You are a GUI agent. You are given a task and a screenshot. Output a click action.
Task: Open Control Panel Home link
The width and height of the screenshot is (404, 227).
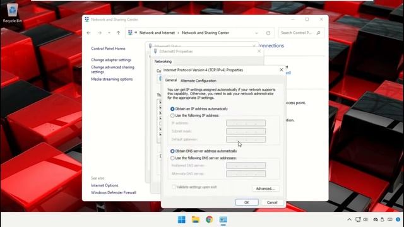[x=108, y=49]
